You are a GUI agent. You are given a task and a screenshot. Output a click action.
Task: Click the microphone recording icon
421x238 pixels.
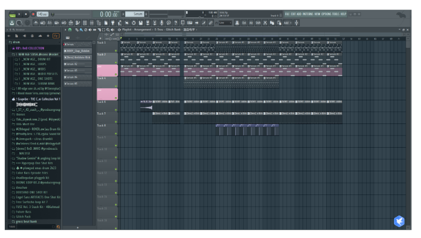click(x=162, y=23)
